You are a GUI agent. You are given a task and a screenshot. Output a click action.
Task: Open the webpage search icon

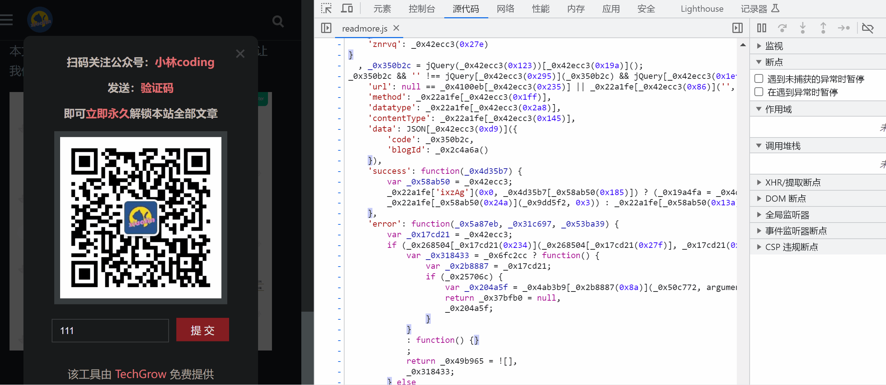point(278,21)
